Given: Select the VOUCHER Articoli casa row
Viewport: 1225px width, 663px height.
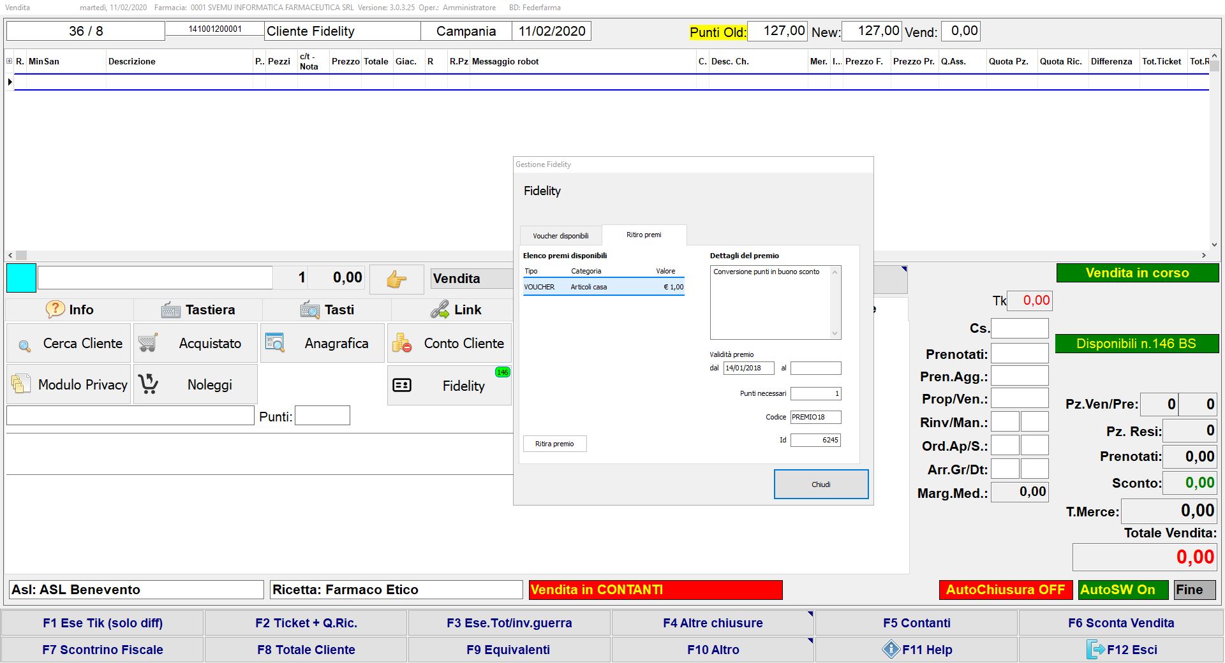Looking at the screenshot, I should [603, 287].
